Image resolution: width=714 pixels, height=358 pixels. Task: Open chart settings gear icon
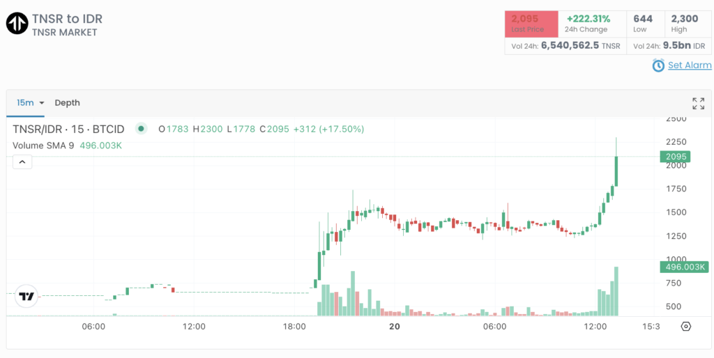click(x=685, y=327)
